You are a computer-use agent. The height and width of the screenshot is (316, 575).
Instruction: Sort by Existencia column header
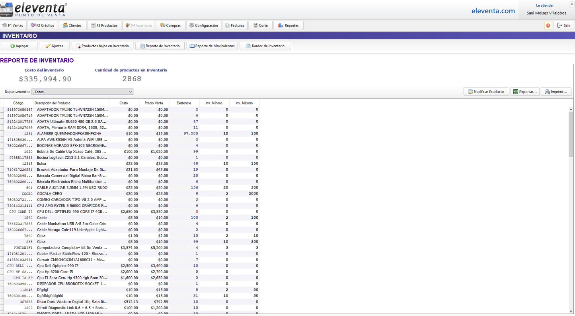click(x=184, y=103)
